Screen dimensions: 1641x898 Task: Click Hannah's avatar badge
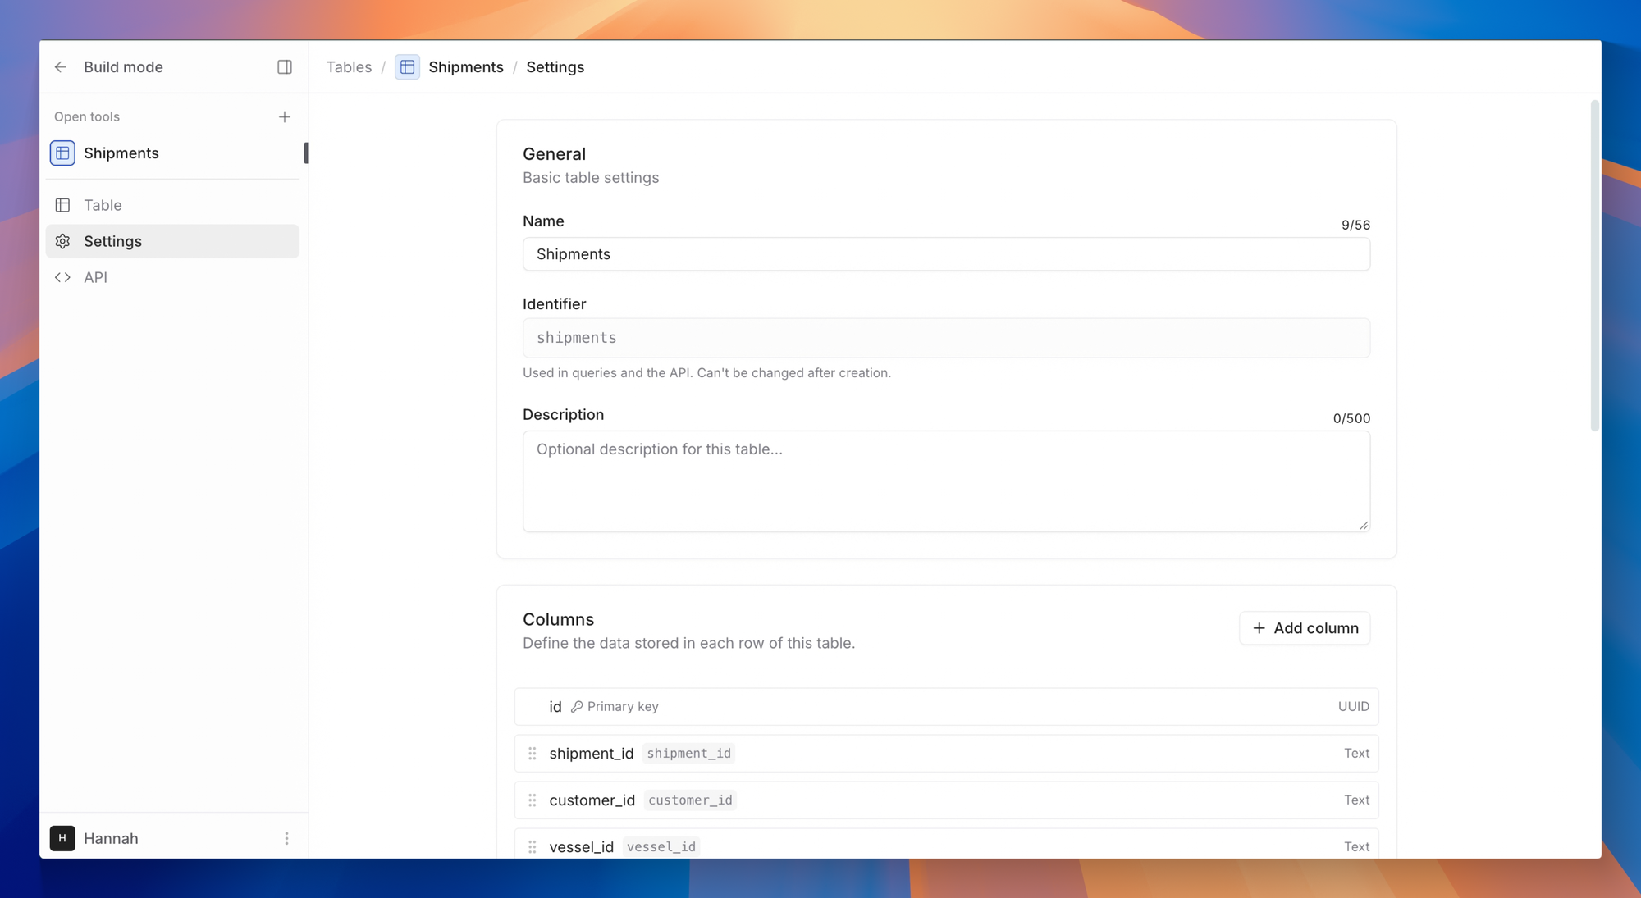(62, 838)
